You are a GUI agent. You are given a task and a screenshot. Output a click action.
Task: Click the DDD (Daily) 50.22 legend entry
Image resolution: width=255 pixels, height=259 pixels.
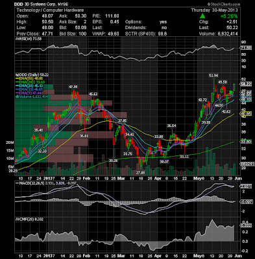[x=33, y=75]
